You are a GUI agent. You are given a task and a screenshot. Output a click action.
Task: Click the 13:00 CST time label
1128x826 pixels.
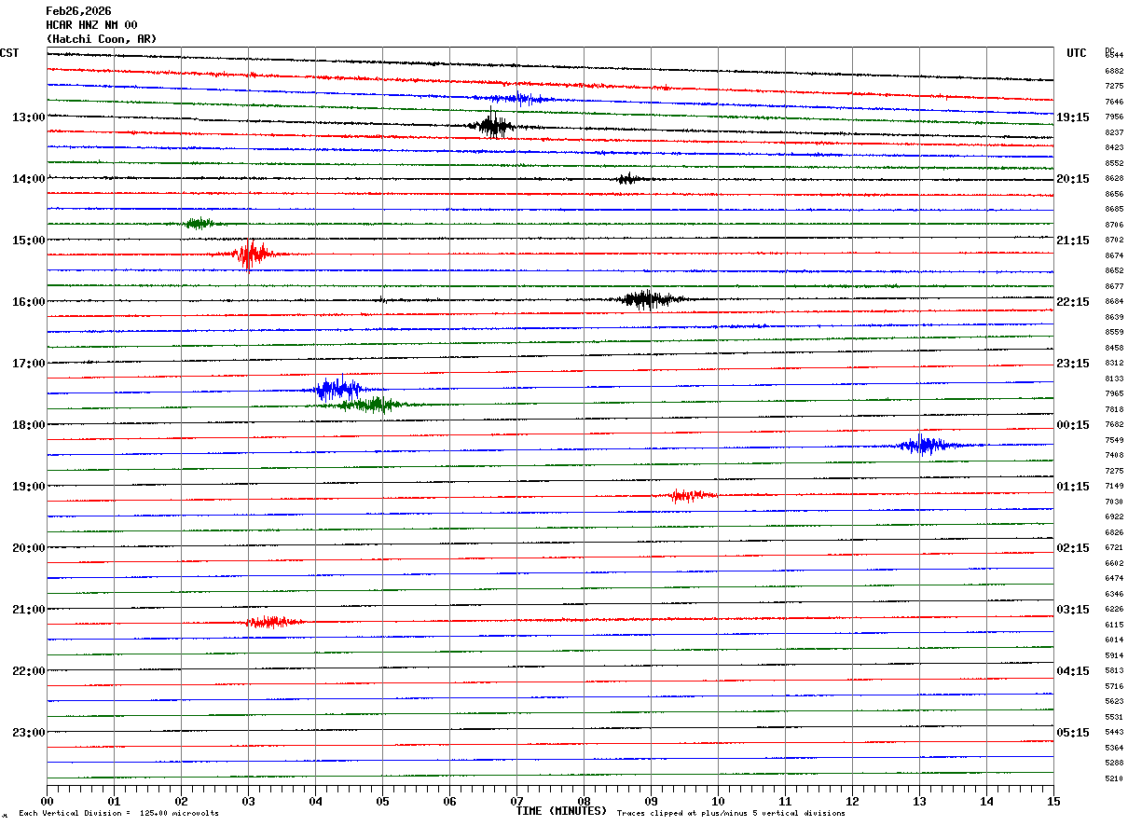click(x=29, y=117)
